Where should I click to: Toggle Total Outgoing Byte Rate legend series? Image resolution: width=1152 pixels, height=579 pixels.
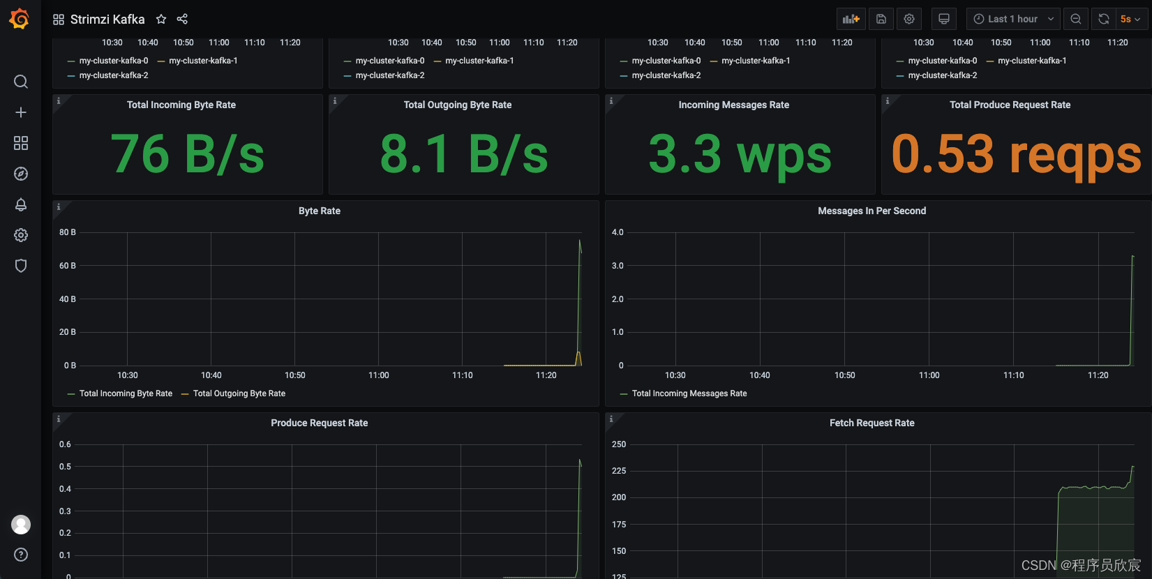(239, 393)
